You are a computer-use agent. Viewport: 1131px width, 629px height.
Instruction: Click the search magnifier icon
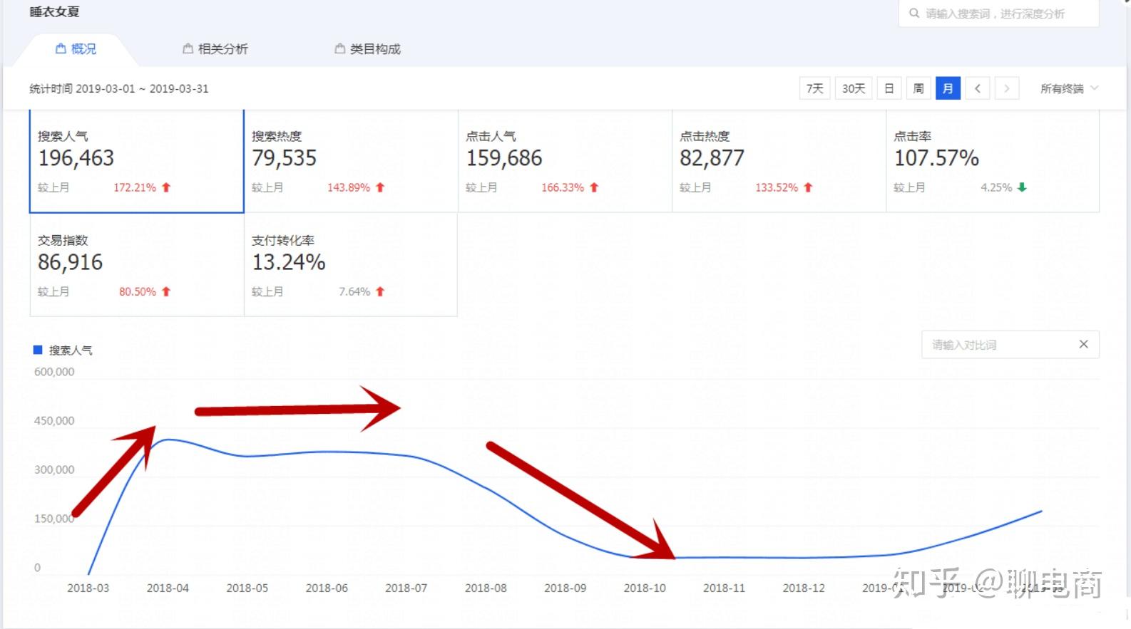pyautogui.click(x=914, y=14)
